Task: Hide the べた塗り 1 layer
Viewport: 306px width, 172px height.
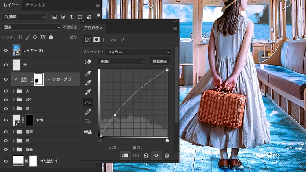Action: click(x=6, y=161)
